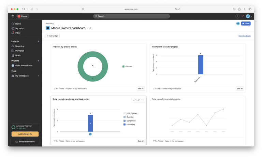Add a new project with plus icon
The width and height of the screenshot is (262, 157).
coord(38,61)
